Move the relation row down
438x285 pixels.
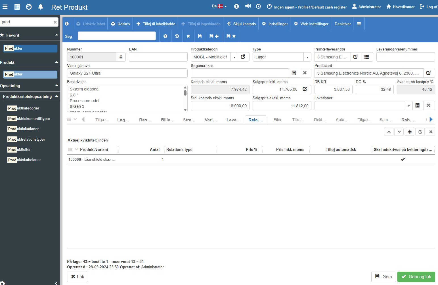click(399, 132)
